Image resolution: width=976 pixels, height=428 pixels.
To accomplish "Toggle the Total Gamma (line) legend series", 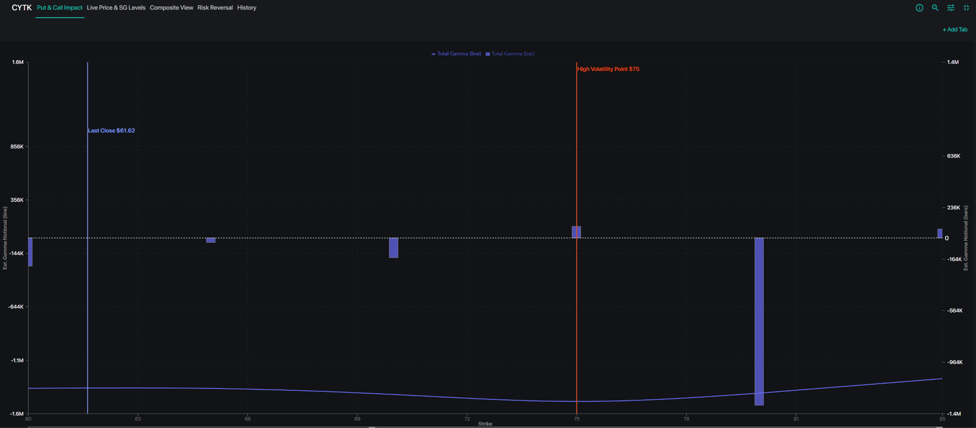I will tap(456, 54).
